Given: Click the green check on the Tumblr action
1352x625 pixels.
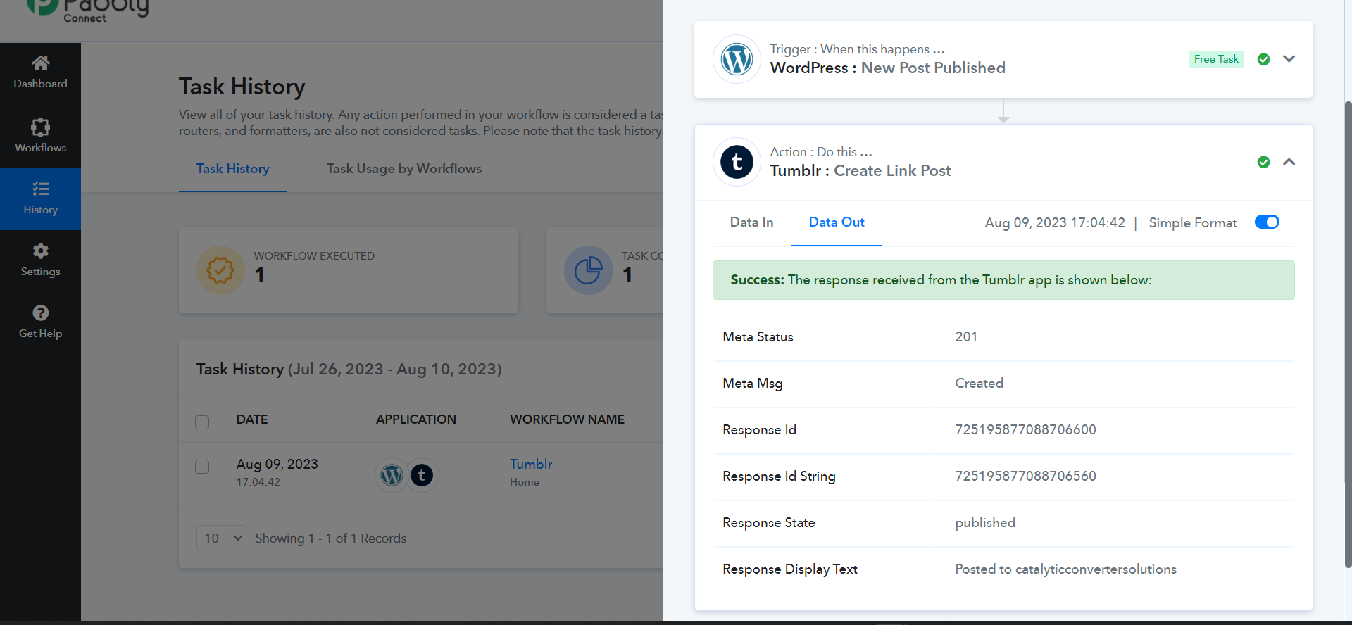Looking at the screenshot, I should click(1263, 162).
